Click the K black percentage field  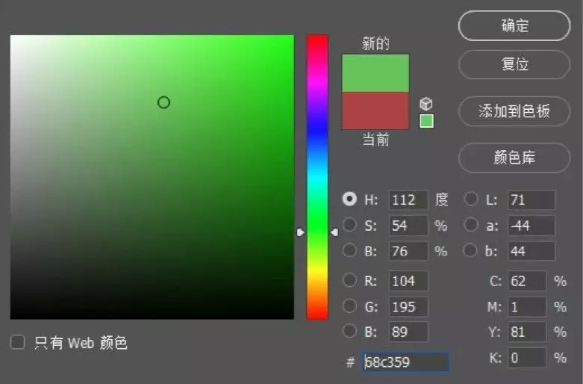[526, 358]
